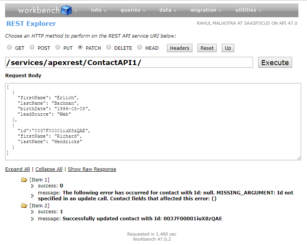The image size is (307, 245).
Task: Open the utilities menu
Action: (248, 10)
